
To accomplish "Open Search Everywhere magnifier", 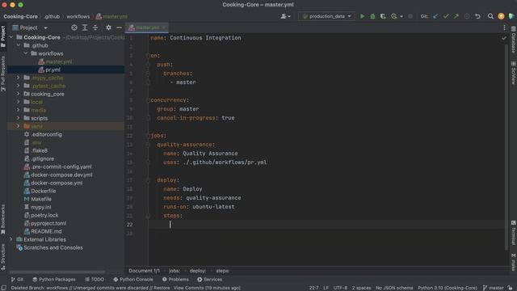I will pyautogui.click(x=490, y=16).
